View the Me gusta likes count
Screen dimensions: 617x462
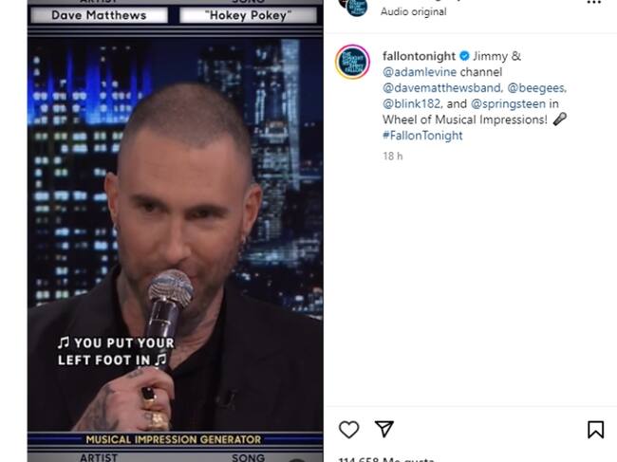[x=386, y=459]
